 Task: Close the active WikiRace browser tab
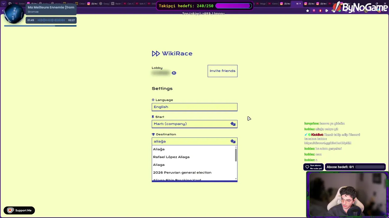(300, 4)
